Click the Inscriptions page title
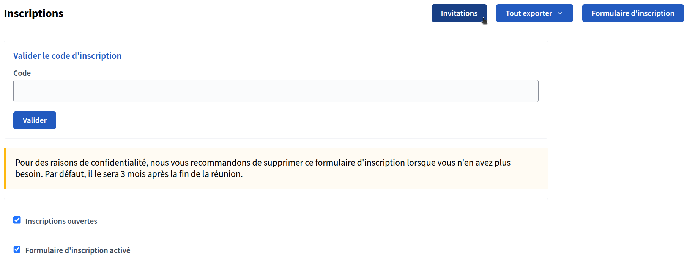The width and height of the screenshot is (687, 261). (x=33, y=13)
